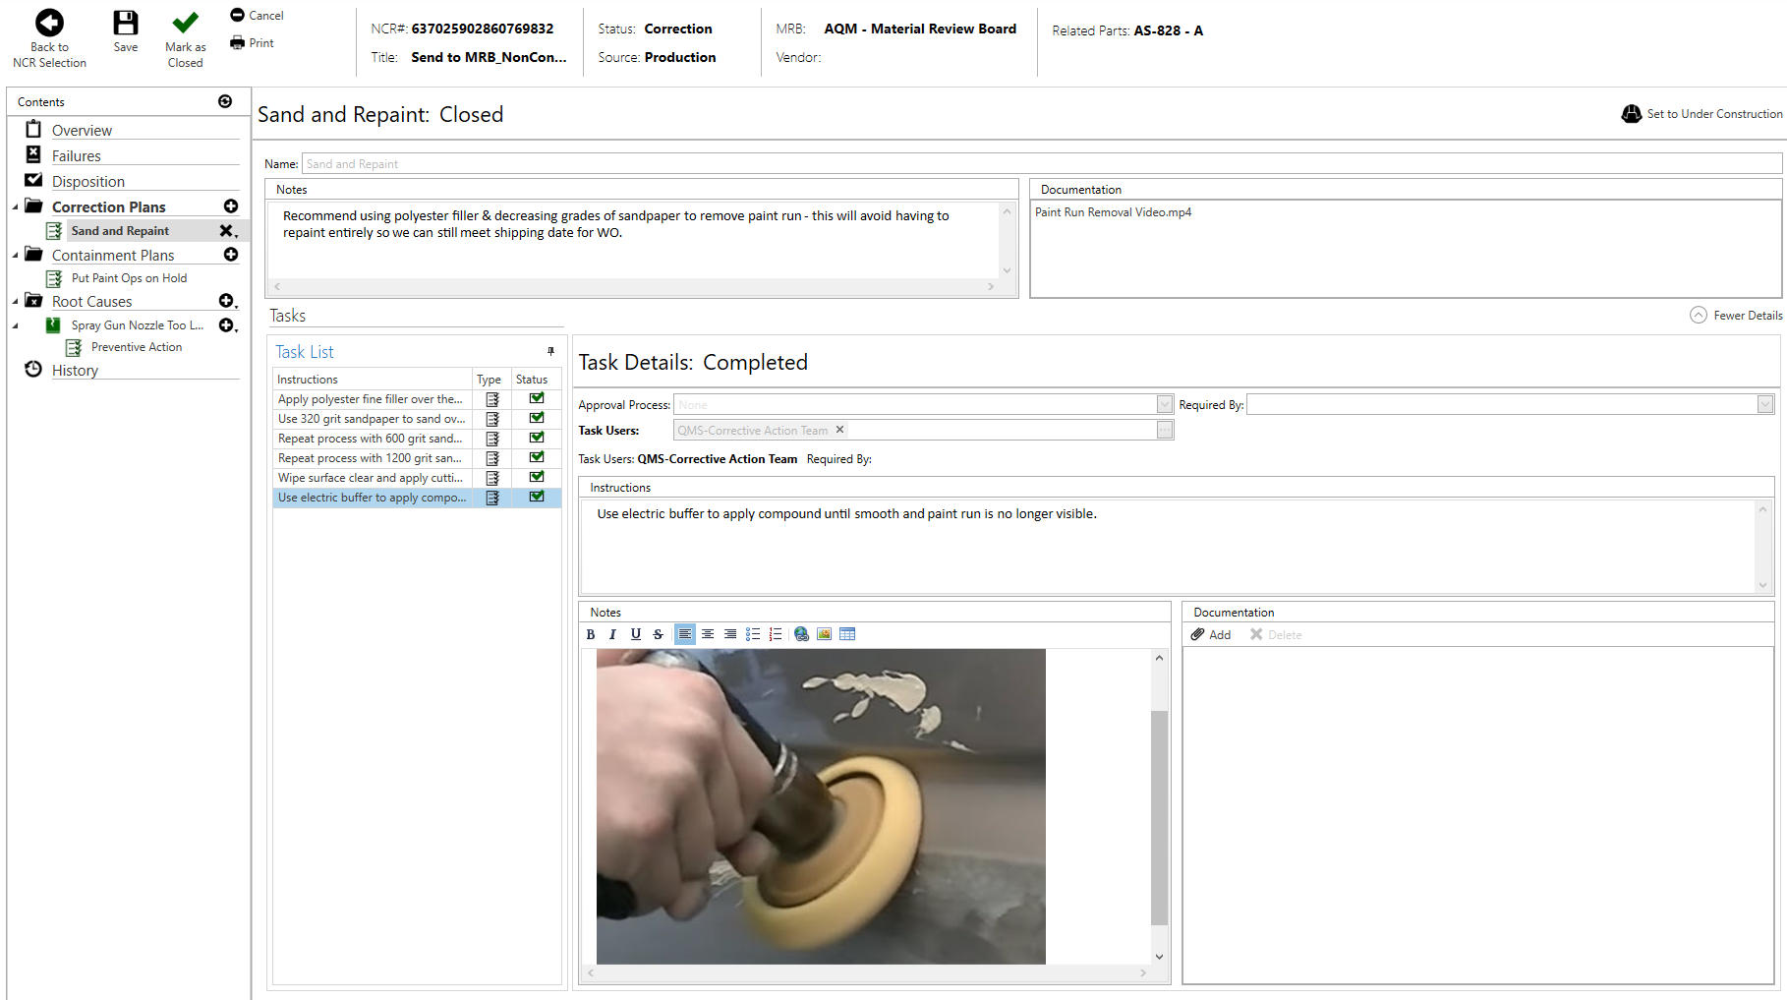Select 'Apply polyester fine filler' task
Image resolution: width=1787 pixels, height=1000 pixels.
(x=371, y=399)
